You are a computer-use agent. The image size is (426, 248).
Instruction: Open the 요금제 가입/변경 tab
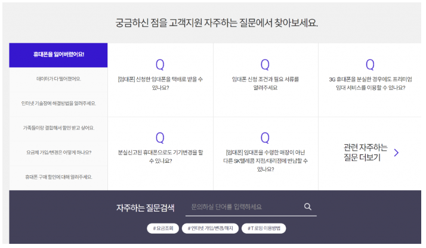pyautogui.click(x=58, y=152)
